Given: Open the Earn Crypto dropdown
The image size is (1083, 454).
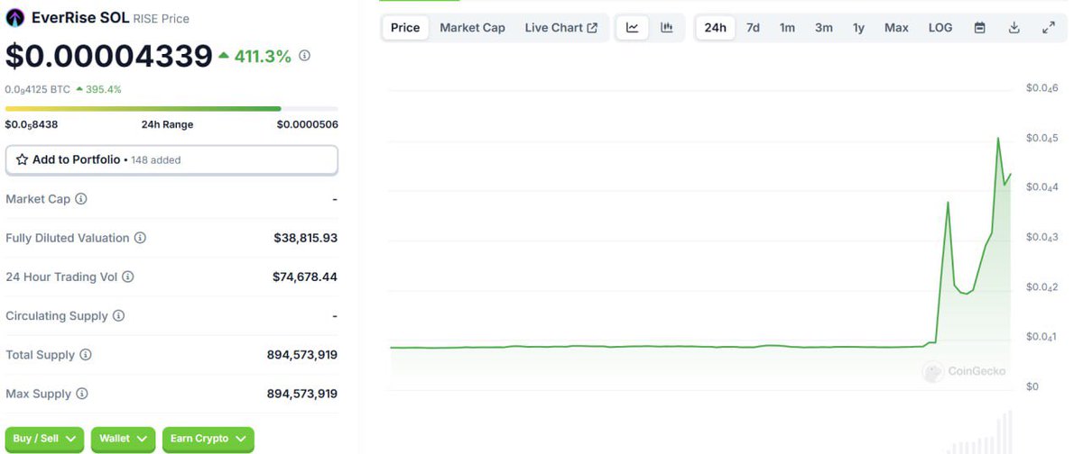Looking at the screenshot, I should click(x=208, y=439).
